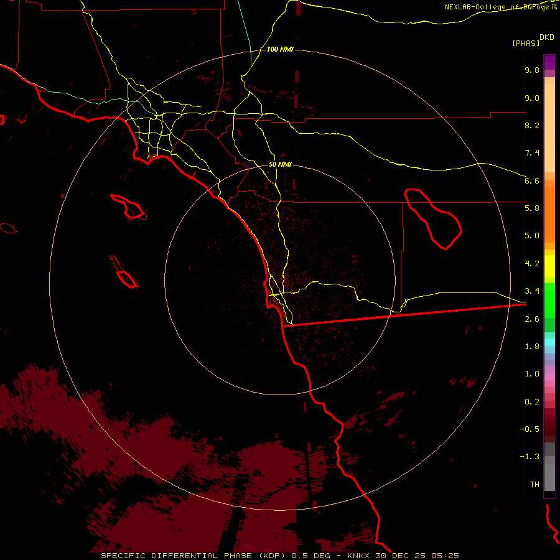Image resolution: width=560 pixels, height=560 pixels.
Task: Click the 5.0 scale value
Action: tap(532, 236)
